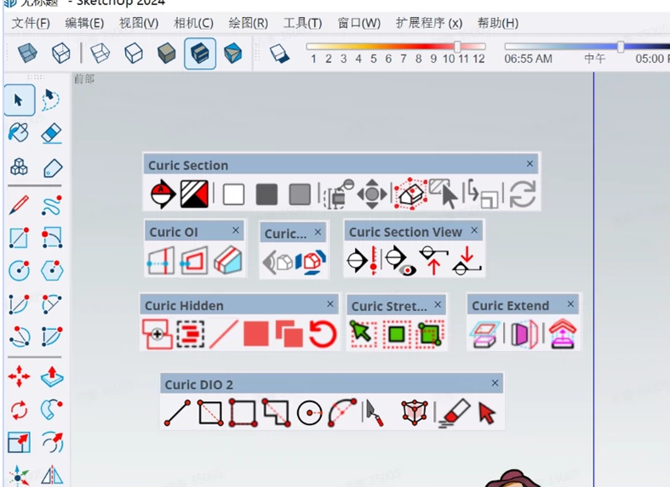Choose the eraser icon in Curic DIO 2
This screenshot has height=487, width=670.
(453, 413)
